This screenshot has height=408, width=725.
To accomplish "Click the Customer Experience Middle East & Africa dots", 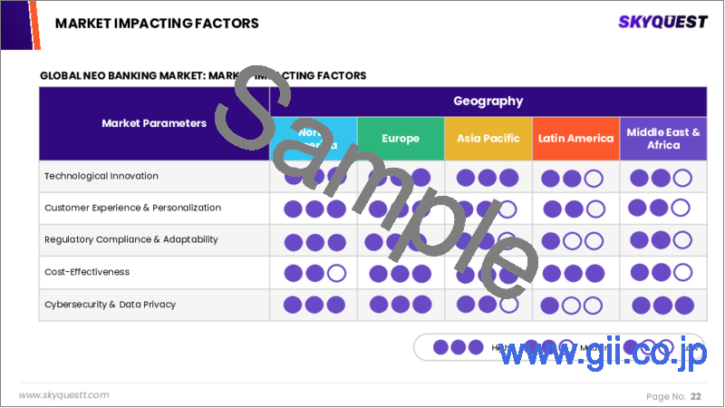I will point(661,208).
